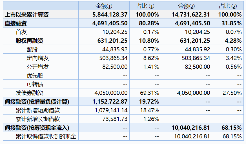This screenshot has width=246, height=144.
Task: Select the 累计新增短期借款 row label
Action: [38, 110]
